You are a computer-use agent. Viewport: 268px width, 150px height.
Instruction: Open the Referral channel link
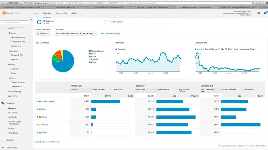coord(45,125)
